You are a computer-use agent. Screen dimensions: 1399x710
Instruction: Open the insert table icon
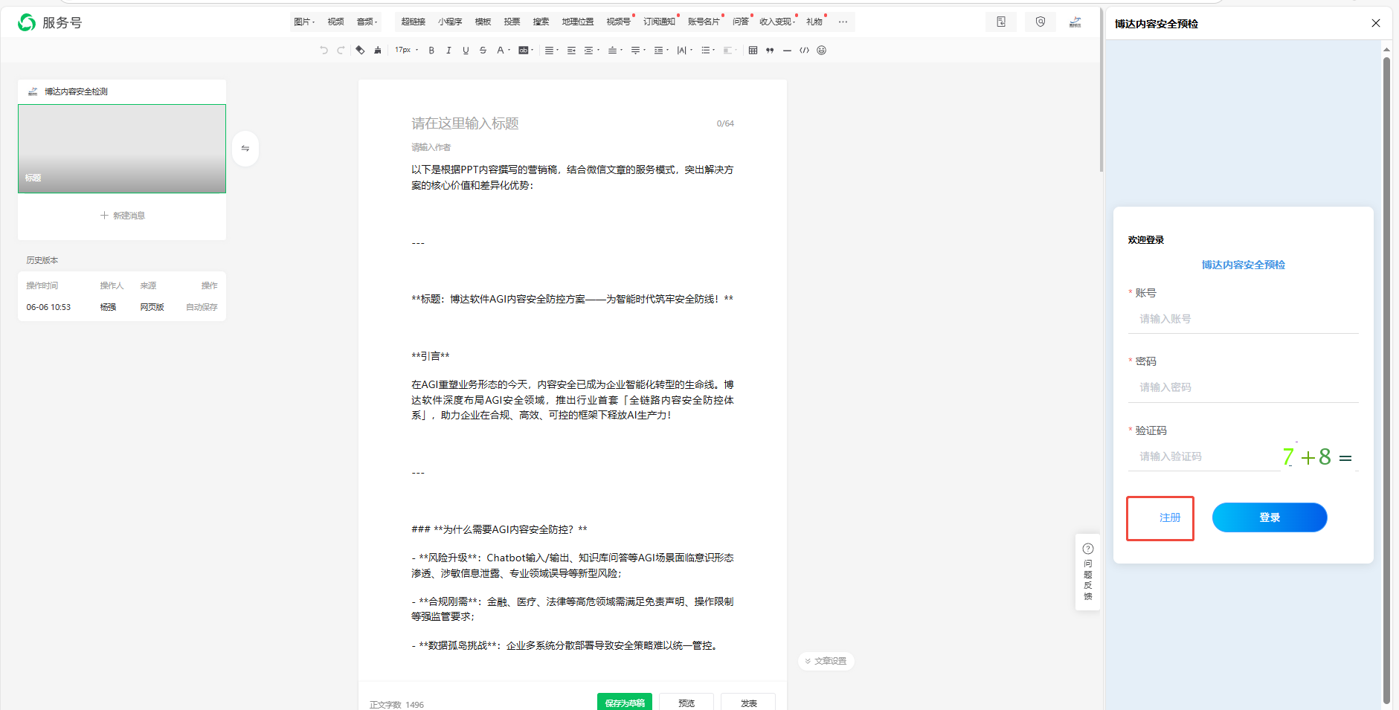point(753,50)
